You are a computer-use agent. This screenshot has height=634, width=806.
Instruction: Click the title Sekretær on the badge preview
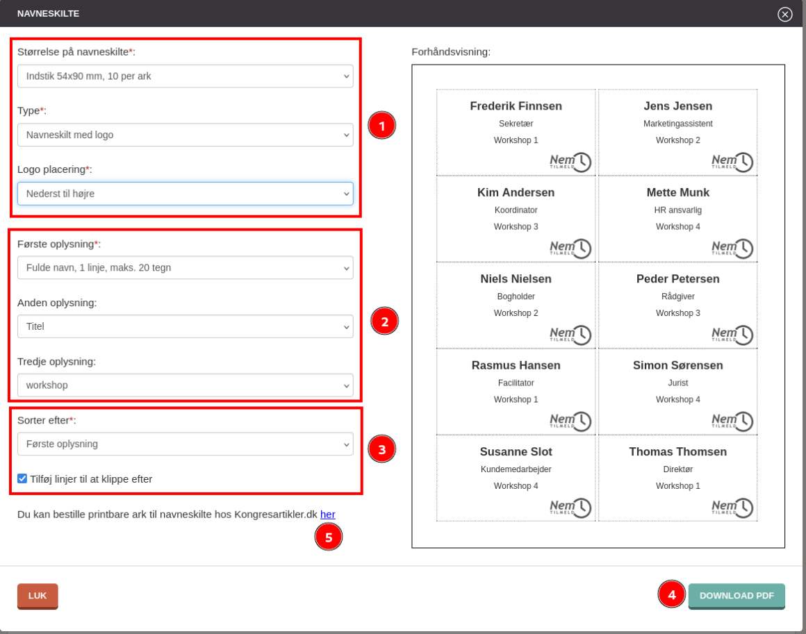tap(516, 124)
